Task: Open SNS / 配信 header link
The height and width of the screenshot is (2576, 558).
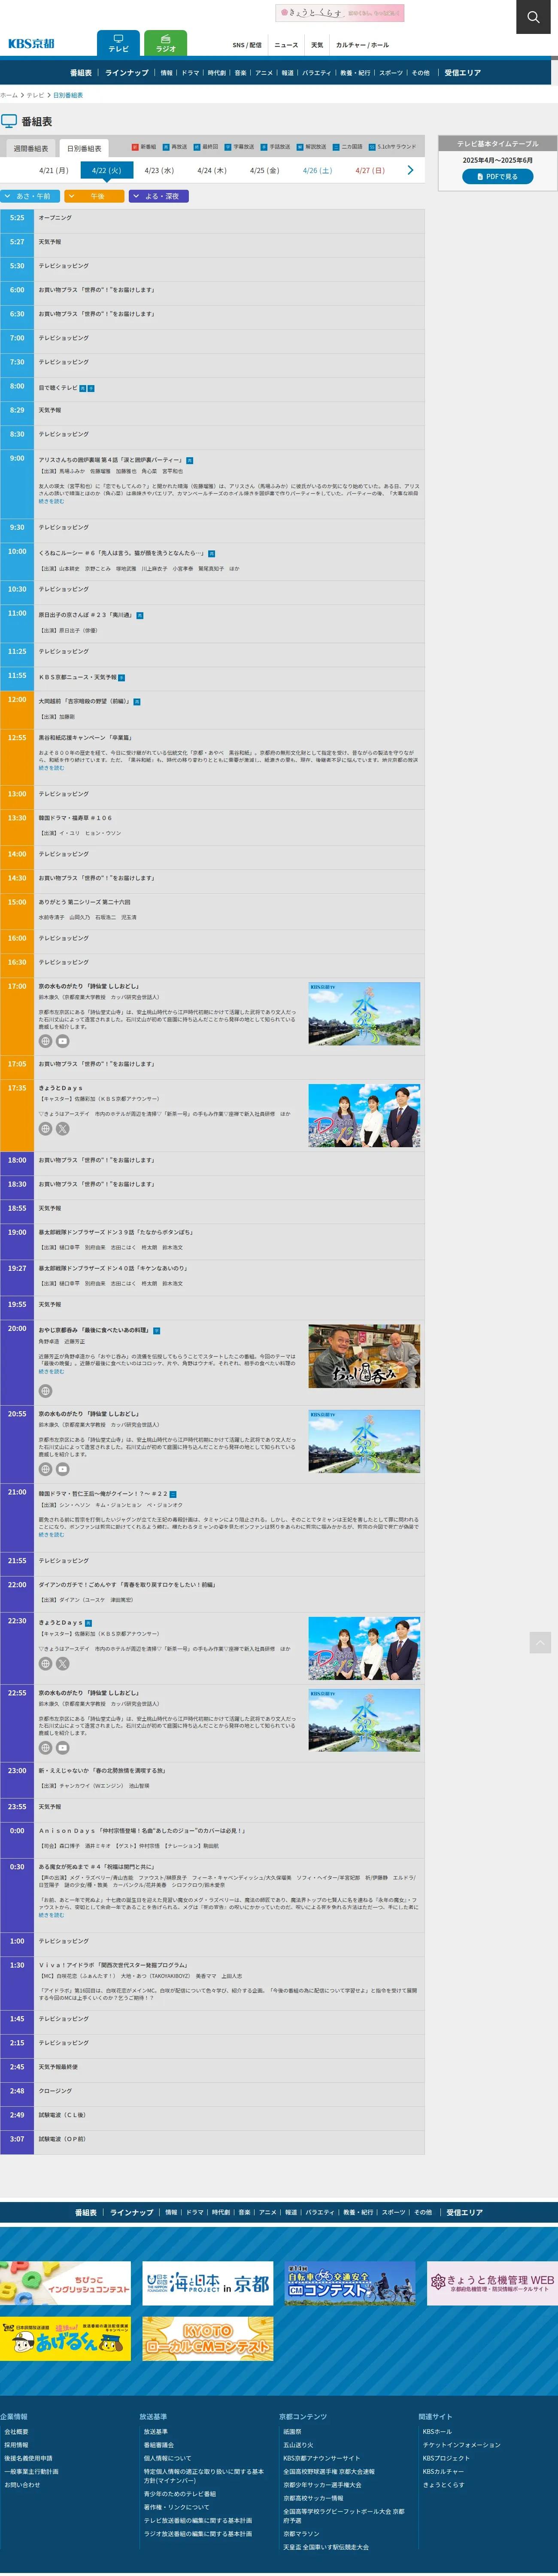Action: [x=247, y=45]
